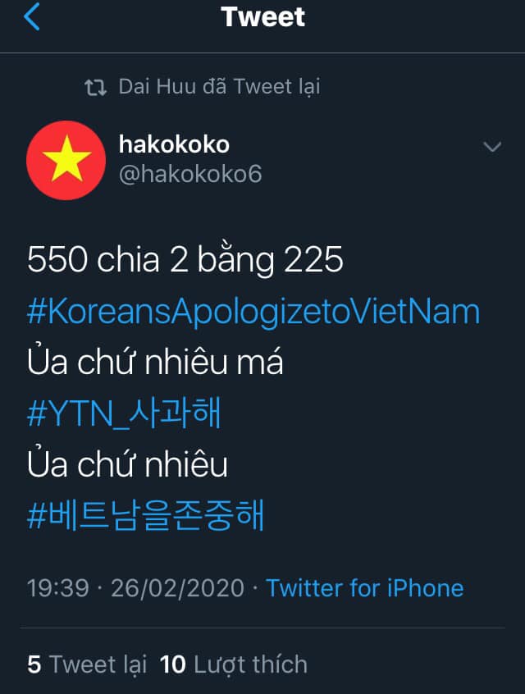Click the Tweet header title
The width and height of the screenshot is (525, 694).
pyautogui.click(x=263, y=17)
